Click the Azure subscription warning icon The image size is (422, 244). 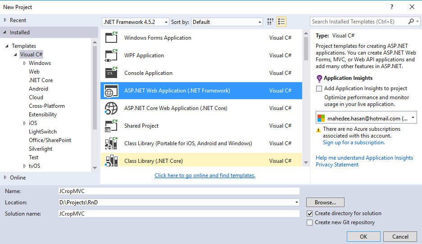(318, 130)
